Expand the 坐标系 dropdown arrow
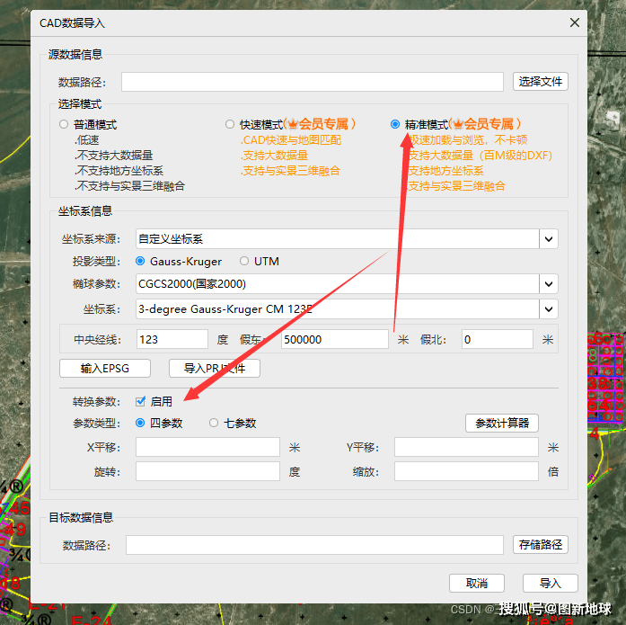This screenshot has width=626, height=625. [x=549, y=308]
